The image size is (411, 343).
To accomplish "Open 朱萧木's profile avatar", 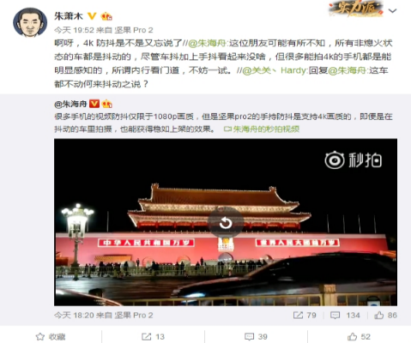I will coord(30,22).
